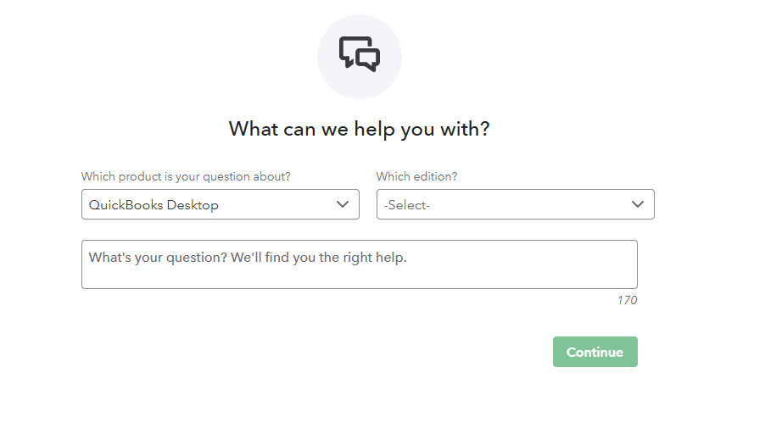Click the "We'll find you the right help" placeholder
765x428 pixels.
coord(320,257)
